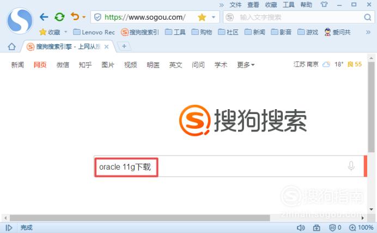
Task: Click the 江苏 南京 location text
Action: (306, 64)
